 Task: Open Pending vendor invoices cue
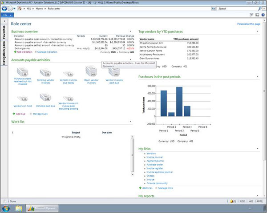pos(45,76)
